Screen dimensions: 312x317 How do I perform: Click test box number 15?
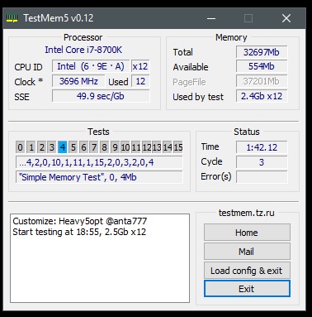click(x=178, y=147)
